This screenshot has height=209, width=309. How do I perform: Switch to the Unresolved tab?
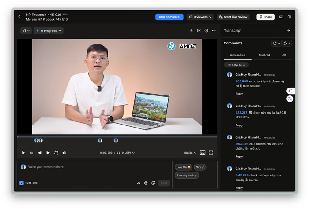coord(237,55)
